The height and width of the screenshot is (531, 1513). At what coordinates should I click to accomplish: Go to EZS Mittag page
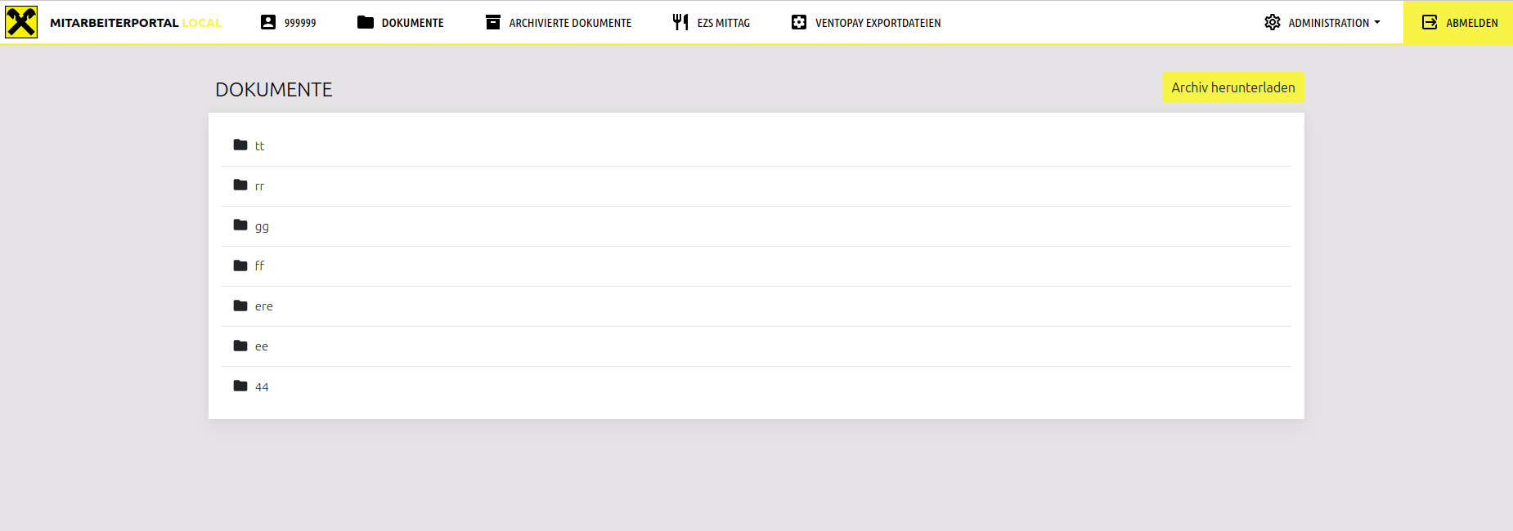point(723,23)
